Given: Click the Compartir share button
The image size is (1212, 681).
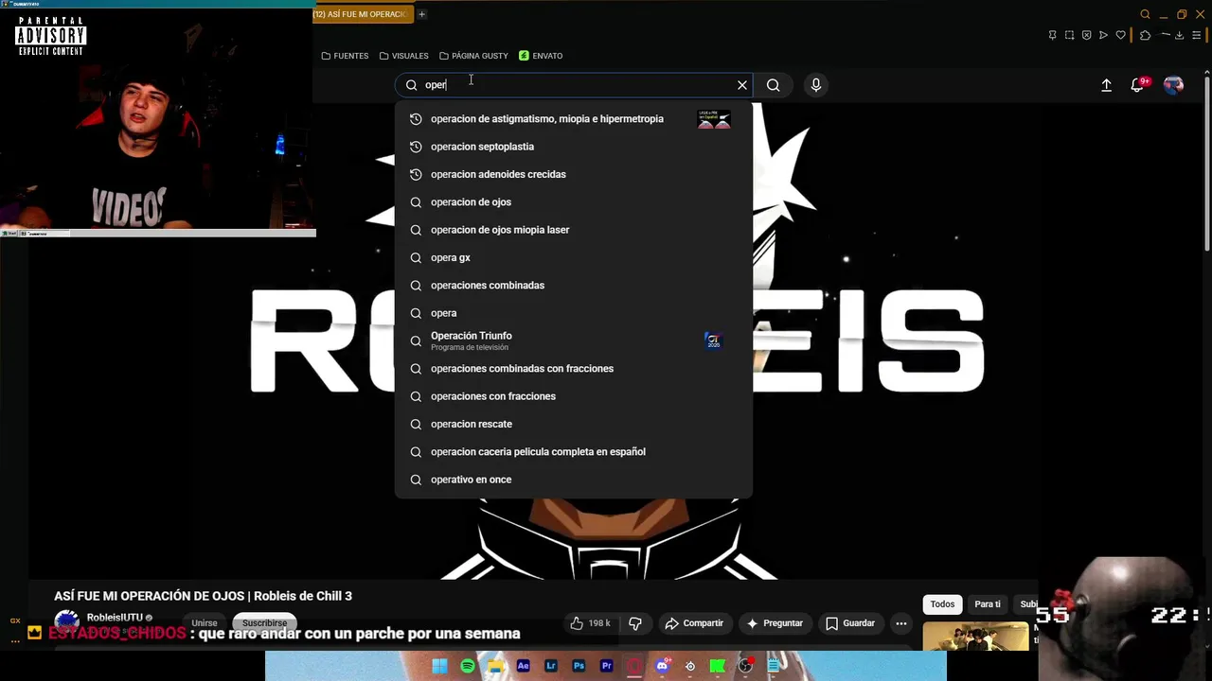Looking at the screenshot, I should click(694, 623).
